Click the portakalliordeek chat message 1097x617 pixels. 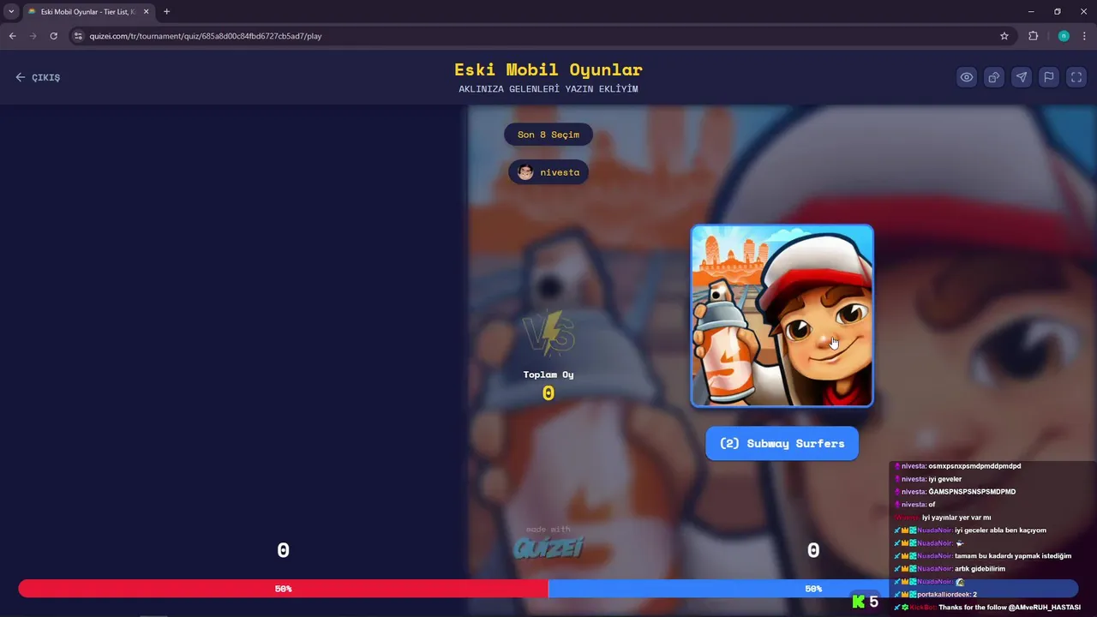click(x=935, y=595)
